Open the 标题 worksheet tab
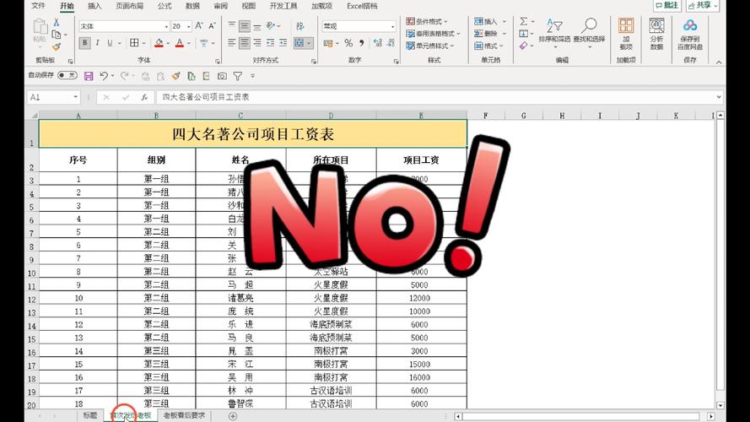 pyautogui.click(x=90, y=416)
